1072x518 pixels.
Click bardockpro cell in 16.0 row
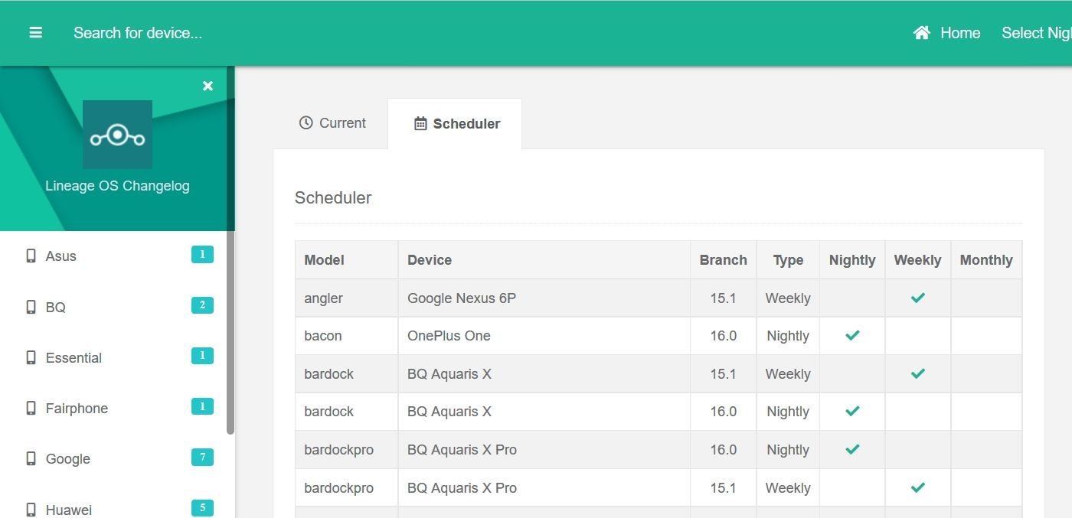pos(347,450)
